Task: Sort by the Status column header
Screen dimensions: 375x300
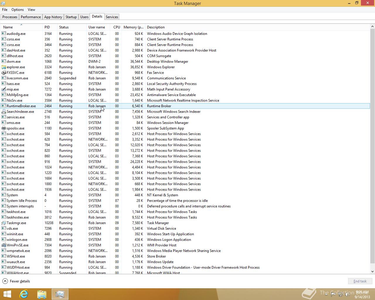Action: click(72, 27)
